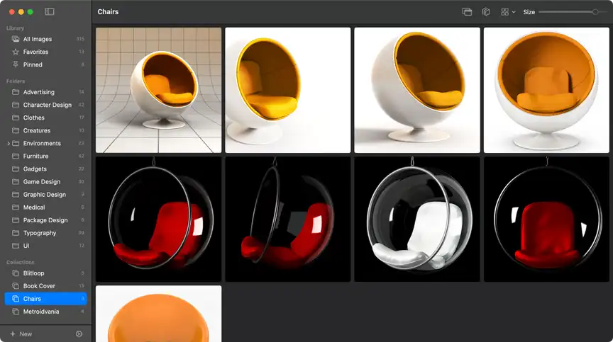Select the Gadgets folder
Image resolution: width=613 pixels, height=342 pixels.
pyautogui.click(x=45, y=169)
